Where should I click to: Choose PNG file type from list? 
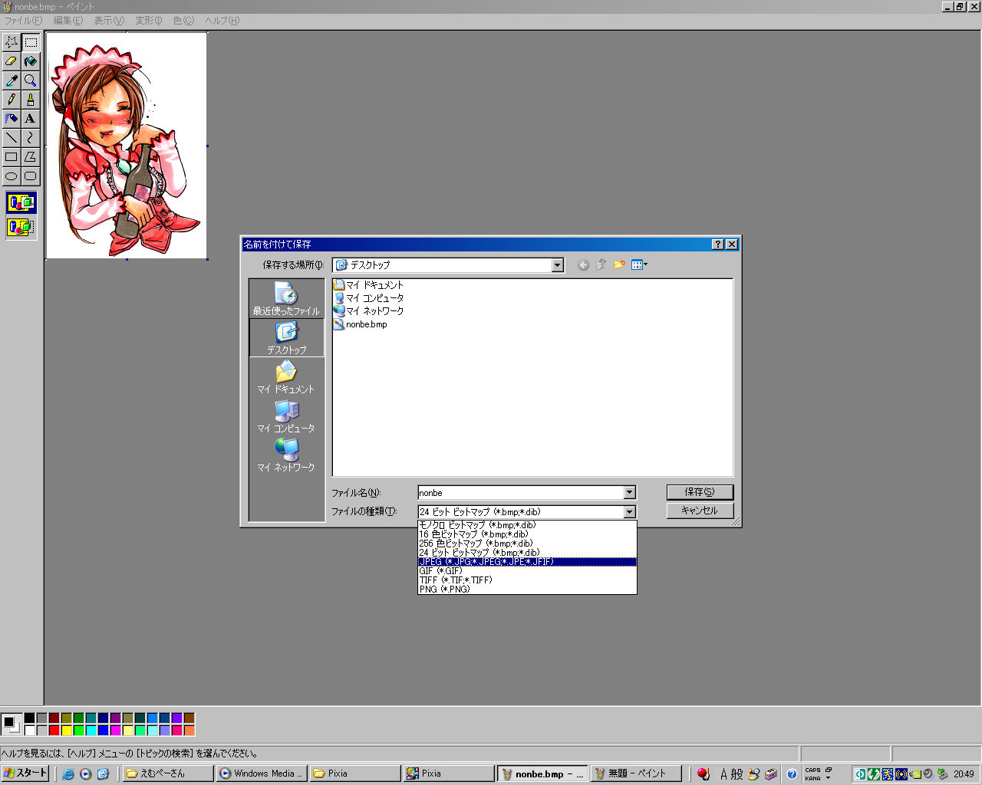click(527, 590)
